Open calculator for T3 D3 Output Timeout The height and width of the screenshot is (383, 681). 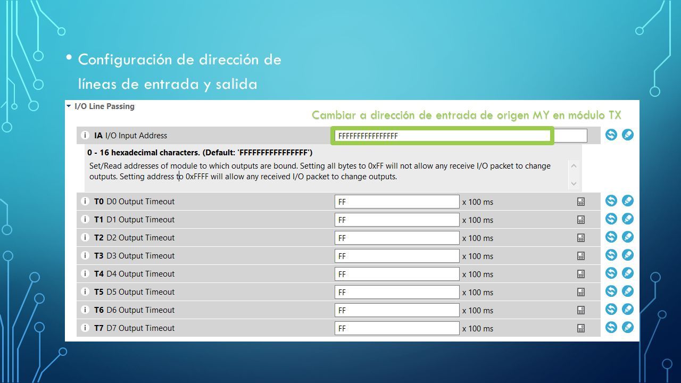point(581,256)
